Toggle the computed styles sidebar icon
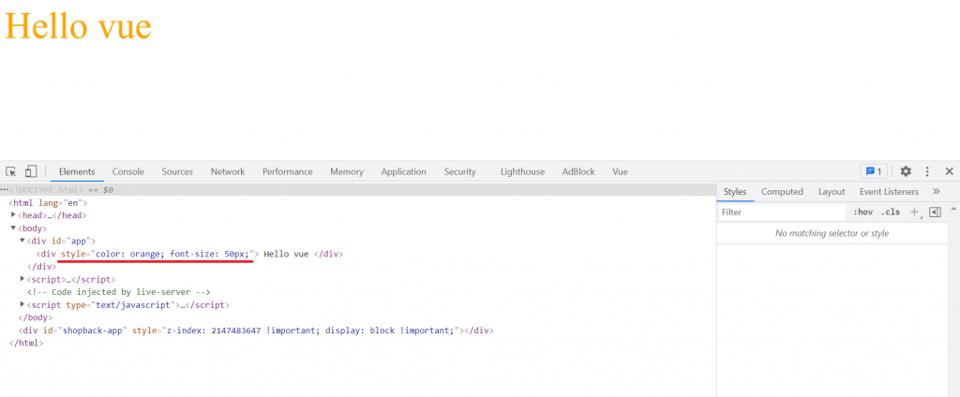This screenshot has height=397, width=960. click(x=935, y=212)
